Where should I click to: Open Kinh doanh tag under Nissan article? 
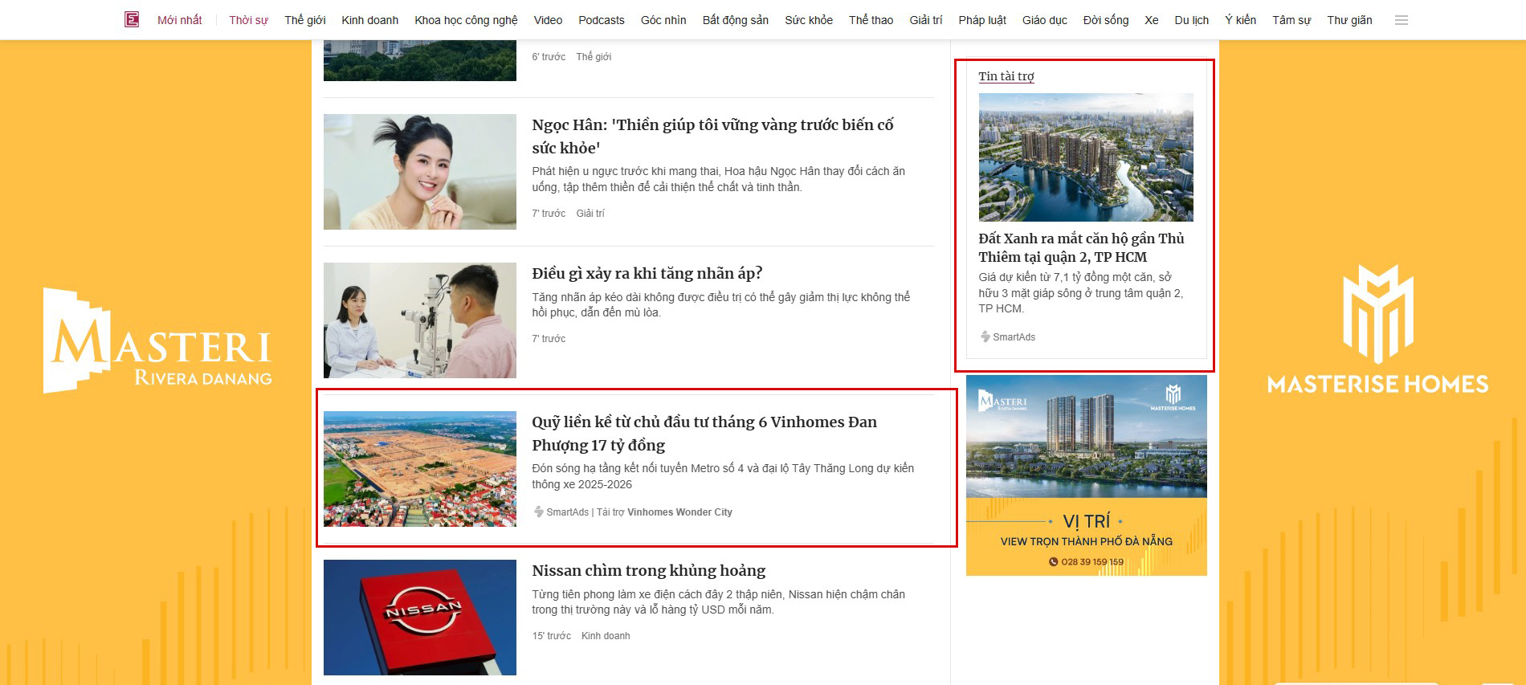[606, 636]
